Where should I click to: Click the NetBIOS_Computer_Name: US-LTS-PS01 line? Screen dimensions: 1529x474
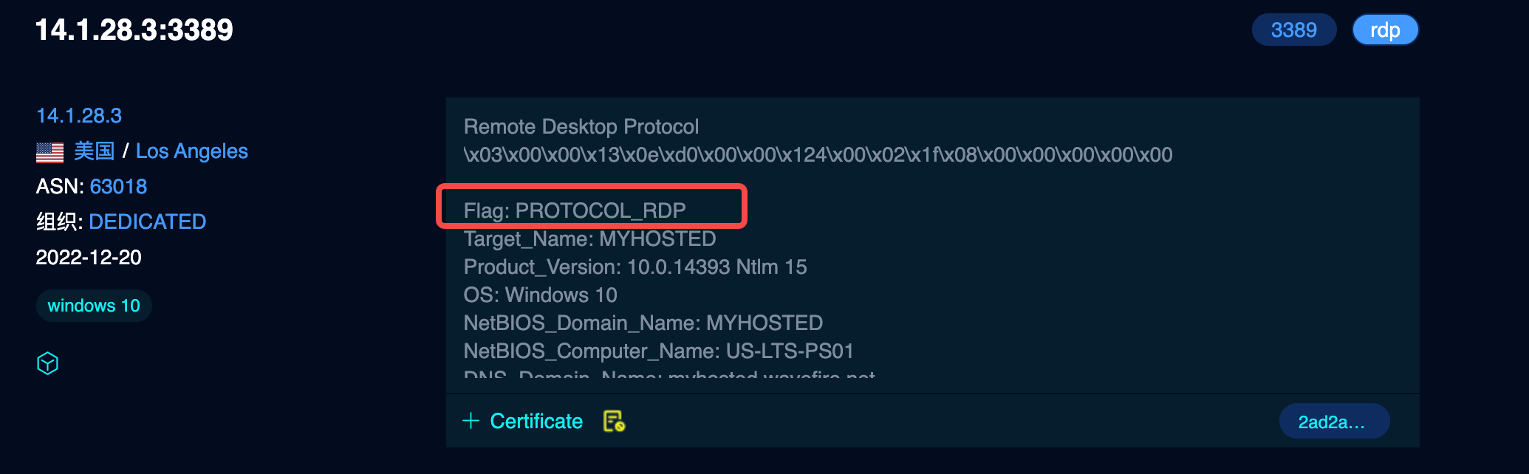[658, 351]
